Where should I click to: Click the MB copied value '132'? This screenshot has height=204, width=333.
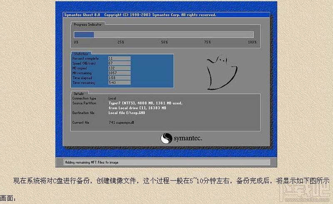(x=119, y=68)
